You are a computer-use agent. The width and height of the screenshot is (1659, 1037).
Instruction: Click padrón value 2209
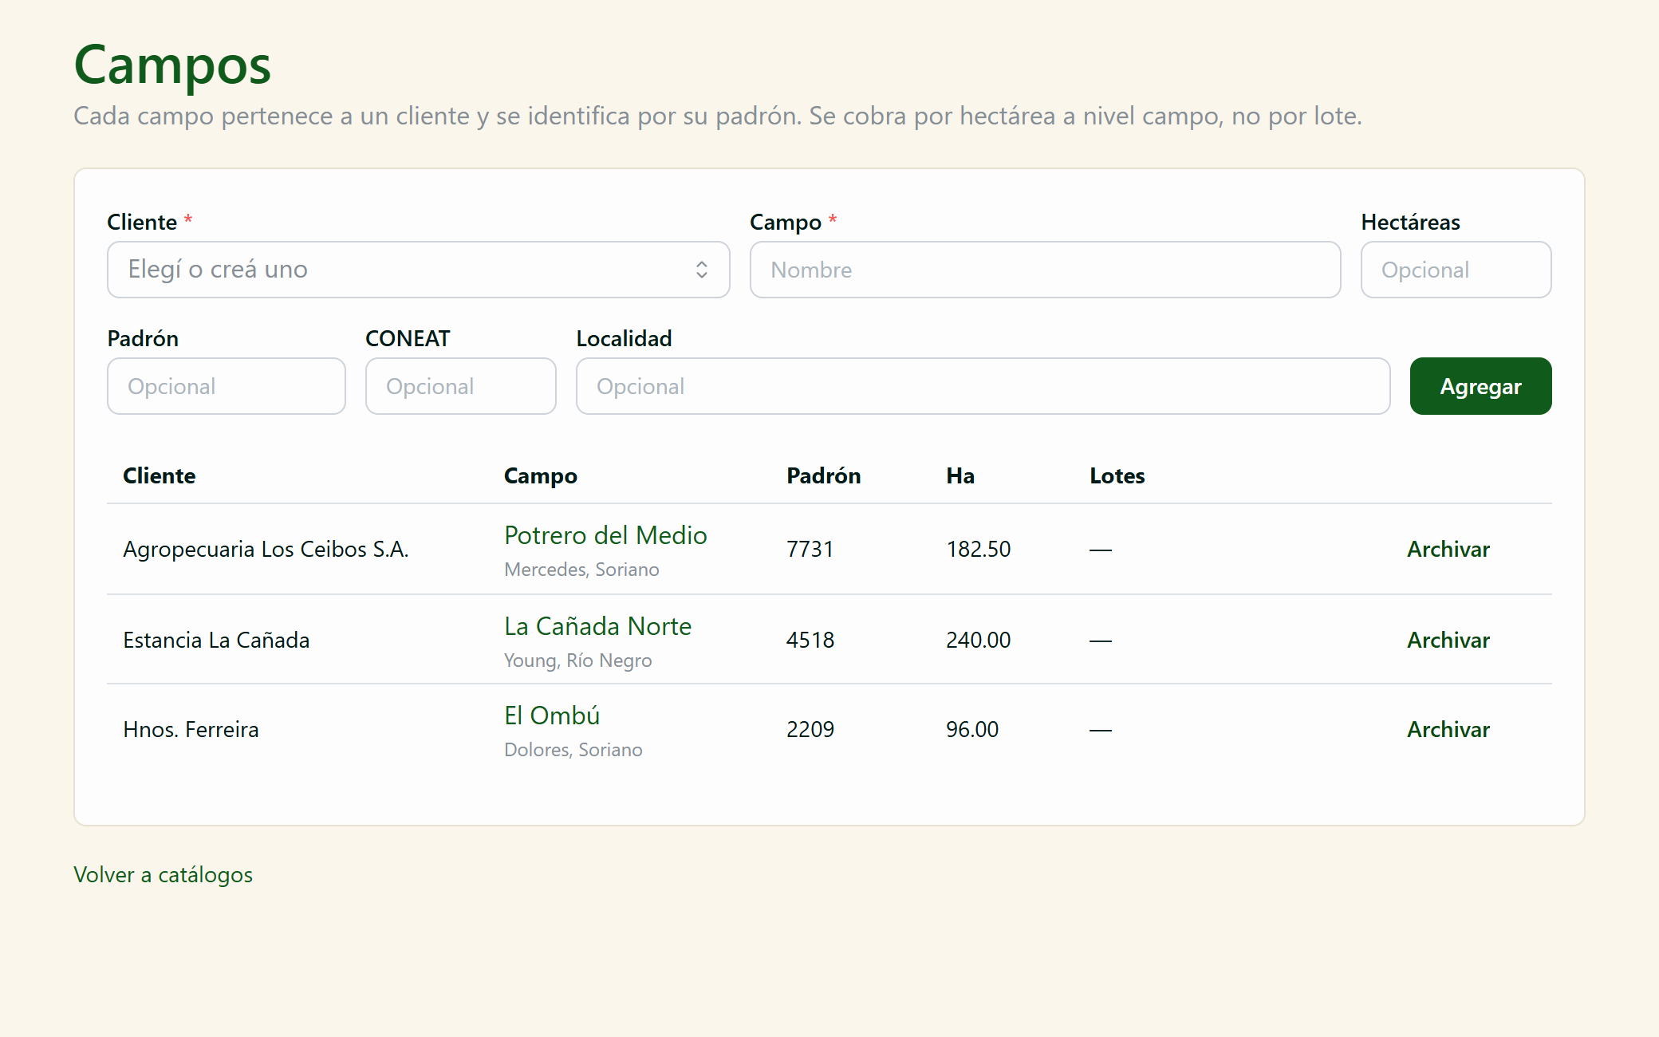pos(810,729)
